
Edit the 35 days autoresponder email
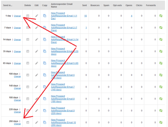(37, 51)
